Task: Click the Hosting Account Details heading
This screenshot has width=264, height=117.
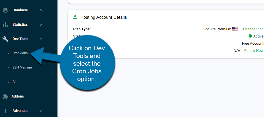Action: click(103, 17)
